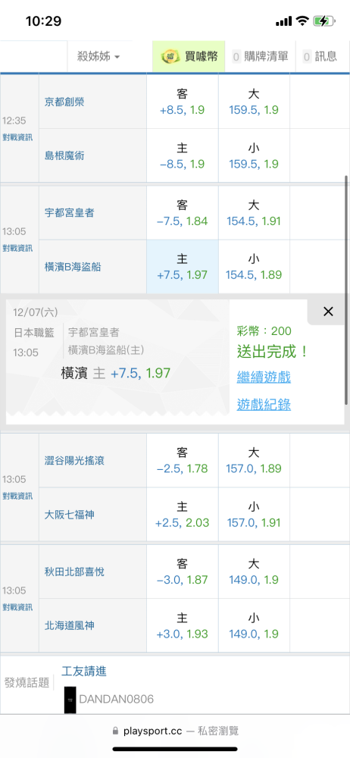This screenshot has height=758, width=350.
Task: Click DANDAN0806 avatar thumbnail
Action: tap(70, 700)
